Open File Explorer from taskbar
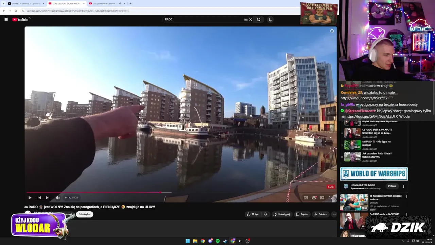 195,241
